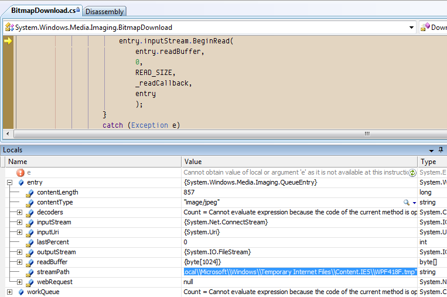The width and height of the screenshot is (447, 297).
Task: Expand the inputStream variable node
Action: [x=19, y=222]
